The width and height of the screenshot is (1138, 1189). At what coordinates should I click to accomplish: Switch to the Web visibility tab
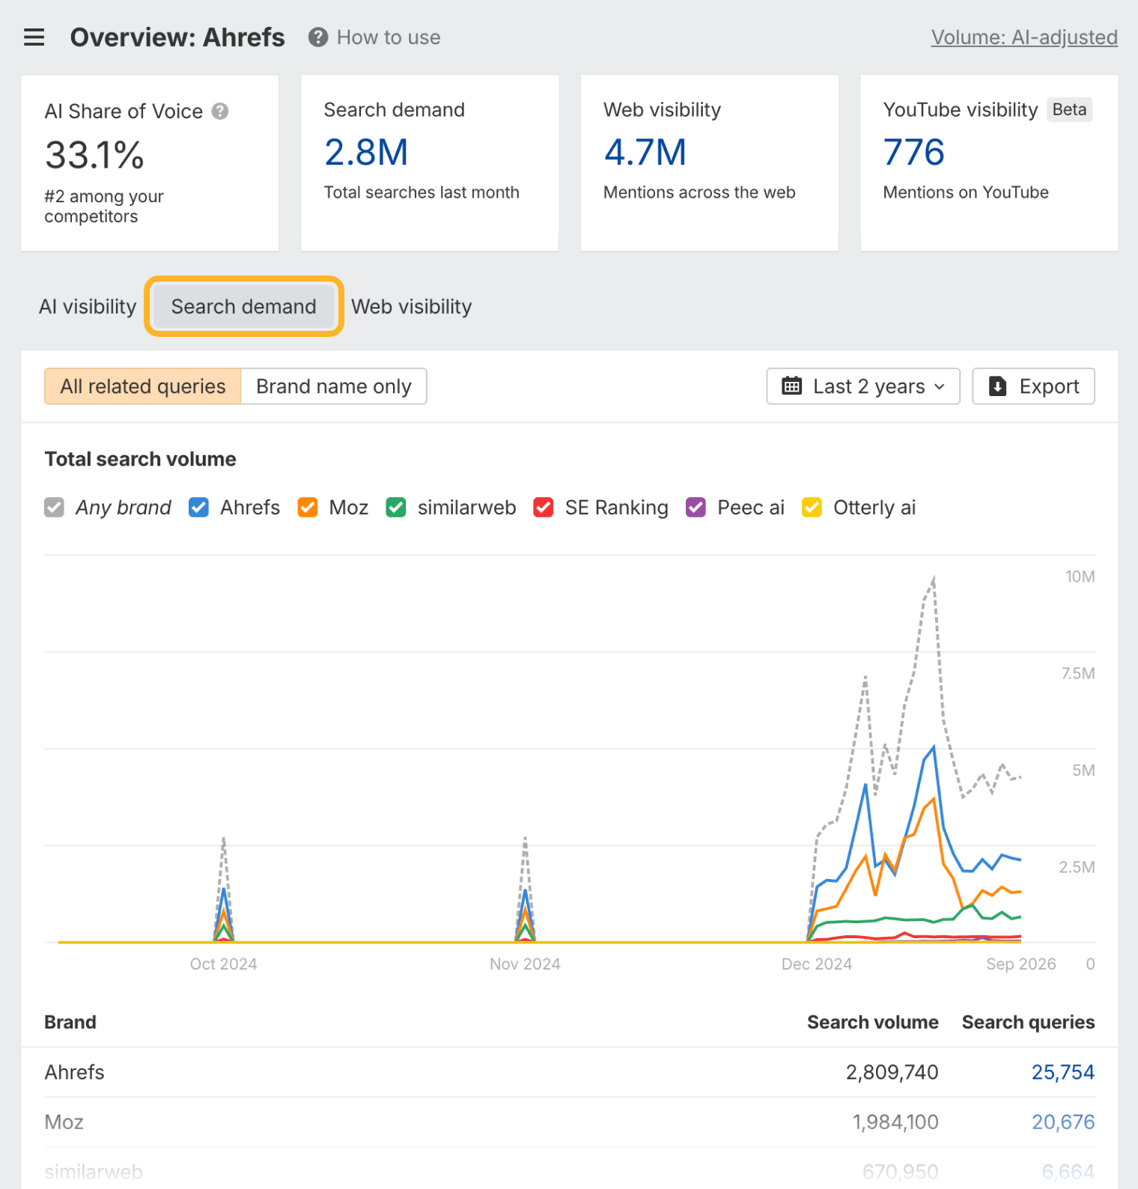pyautogui.click(x=412, y=307)
